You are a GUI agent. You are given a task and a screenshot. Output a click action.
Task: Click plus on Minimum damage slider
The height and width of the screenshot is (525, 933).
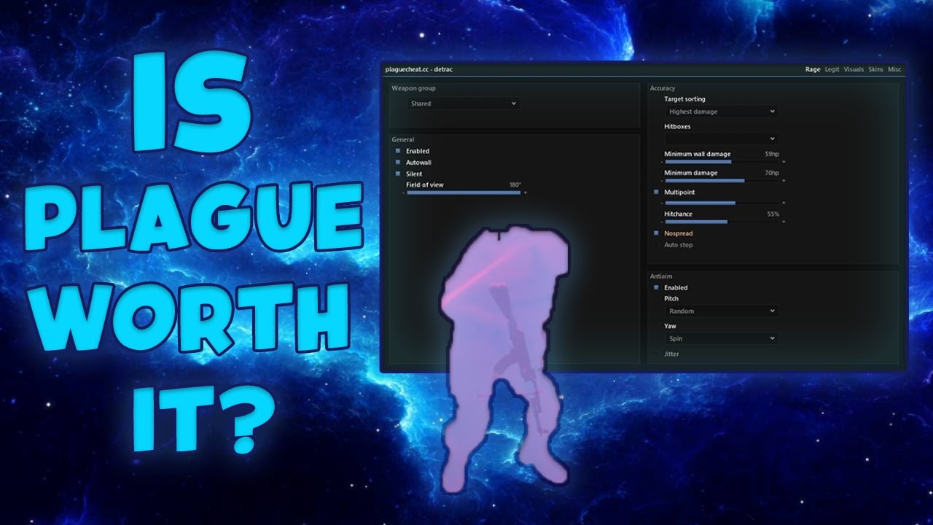[x=784, y=181]
